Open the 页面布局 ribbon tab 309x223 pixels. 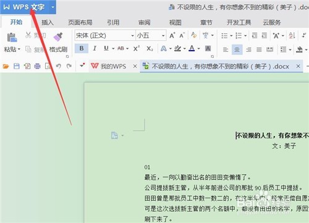[x=80, y=22]
